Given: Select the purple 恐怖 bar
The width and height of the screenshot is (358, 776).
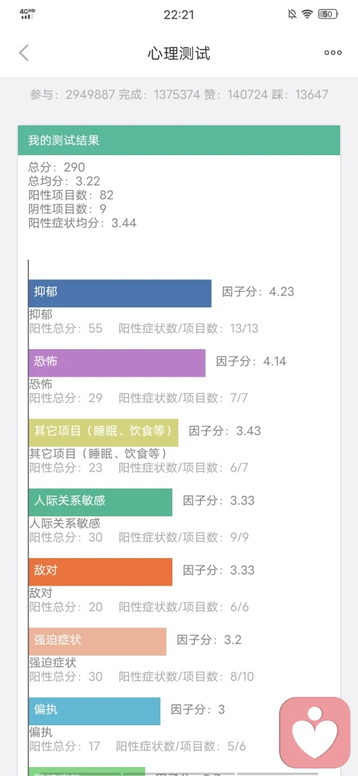Looking at the screenshot, I should pos(116,363).
